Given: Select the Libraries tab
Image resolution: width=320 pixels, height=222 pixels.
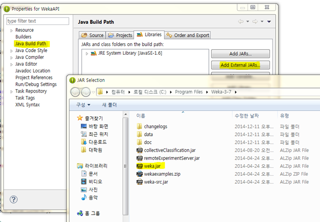Looking at the screenshot, I should coord(149,35).
